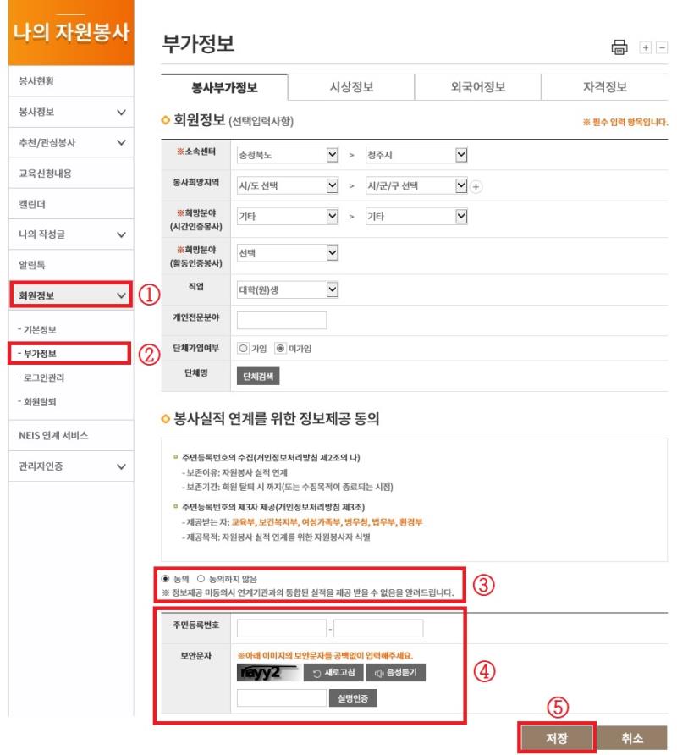The image size is (677, 755).
Task: Open the 충청북도 affiliated center dropdown
Action: click(x=288, y=155)
